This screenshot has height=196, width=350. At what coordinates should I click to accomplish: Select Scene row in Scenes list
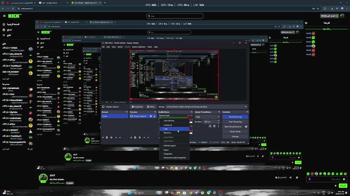pos(115,116)
